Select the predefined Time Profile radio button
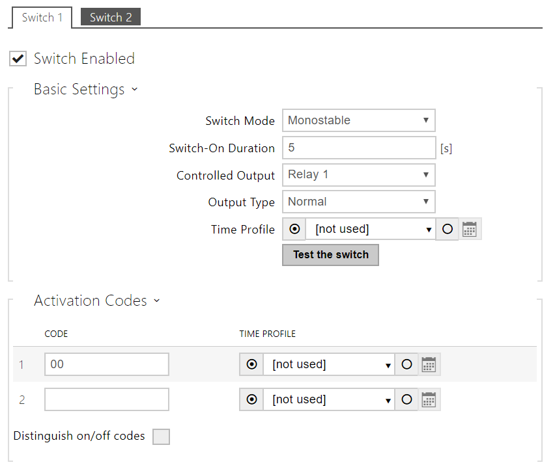555x469 pixels. 294,229
